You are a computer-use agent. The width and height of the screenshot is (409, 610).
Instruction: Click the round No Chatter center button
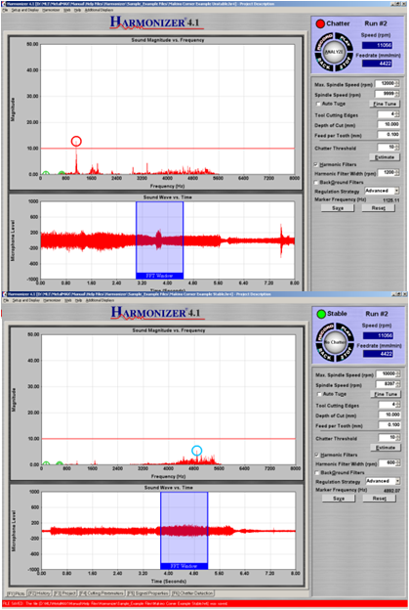[x=335, y=343]
